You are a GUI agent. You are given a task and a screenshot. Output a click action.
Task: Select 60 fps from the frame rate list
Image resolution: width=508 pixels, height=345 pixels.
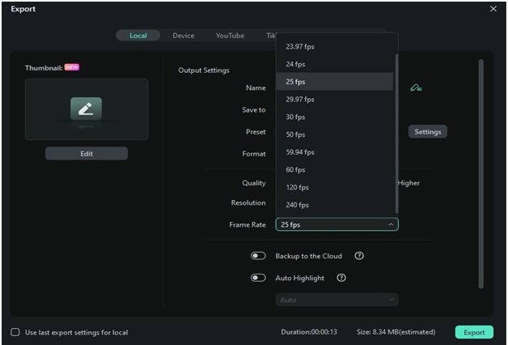click(x=296, y=170)
